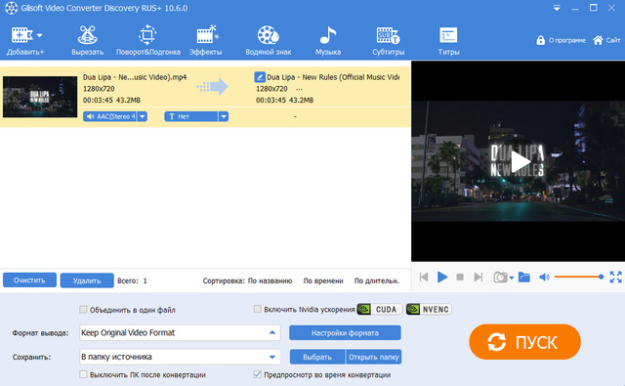The height and width of the screenshot is (386, 625).
Task: Click the Настройки формата button
Action: (345, 333)
